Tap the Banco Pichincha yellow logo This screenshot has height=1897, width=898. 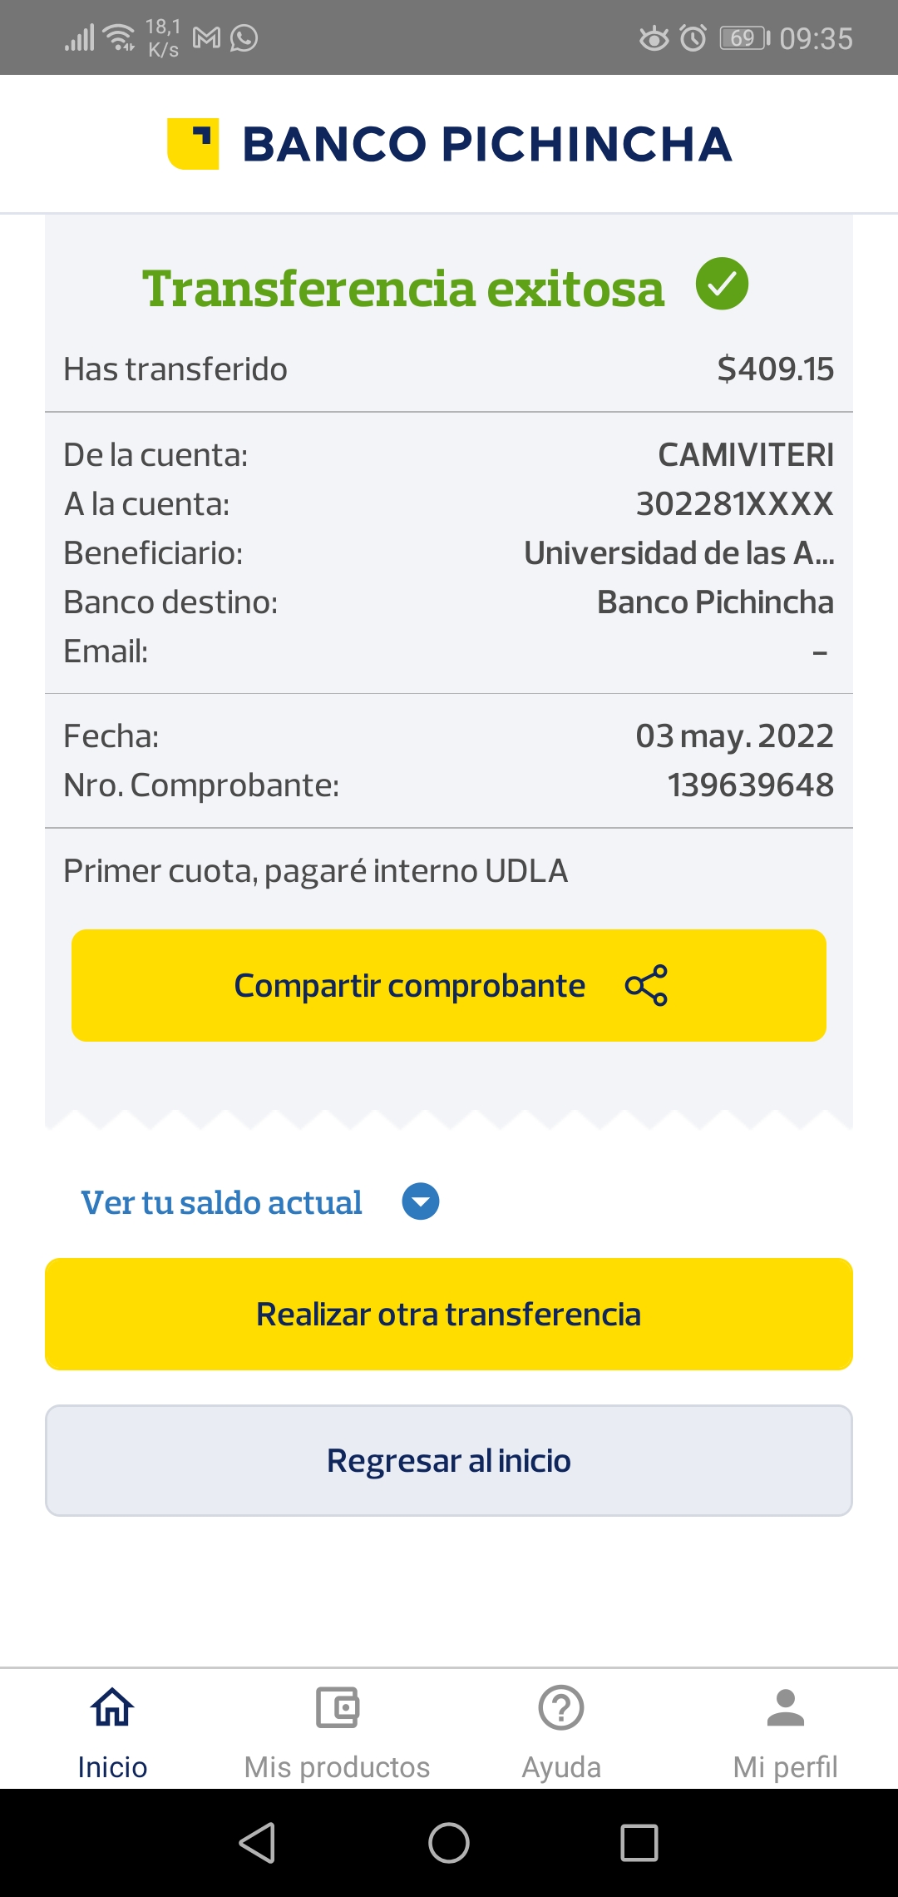pyautogui.click(x=193, y=144)
